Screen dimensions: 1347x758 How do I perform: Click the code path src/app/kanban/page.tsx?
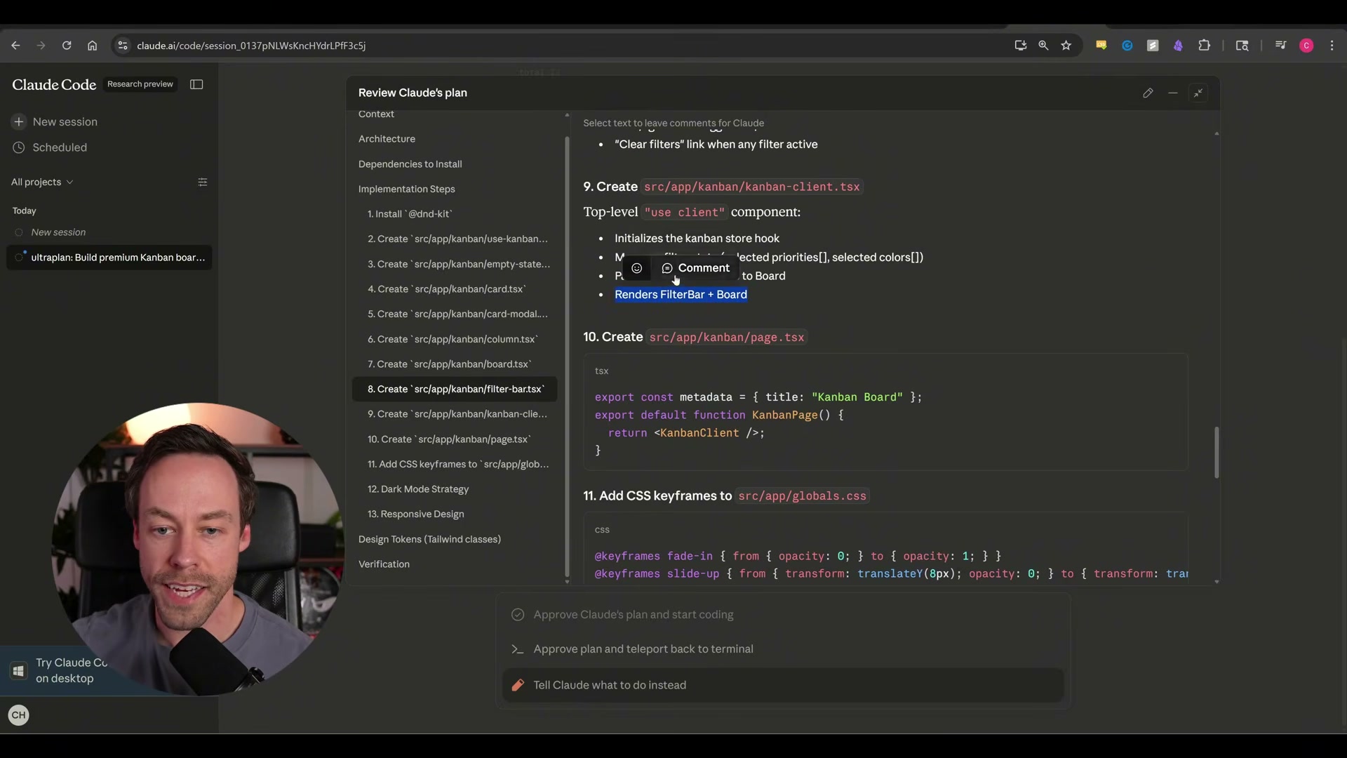pos(727,338)
